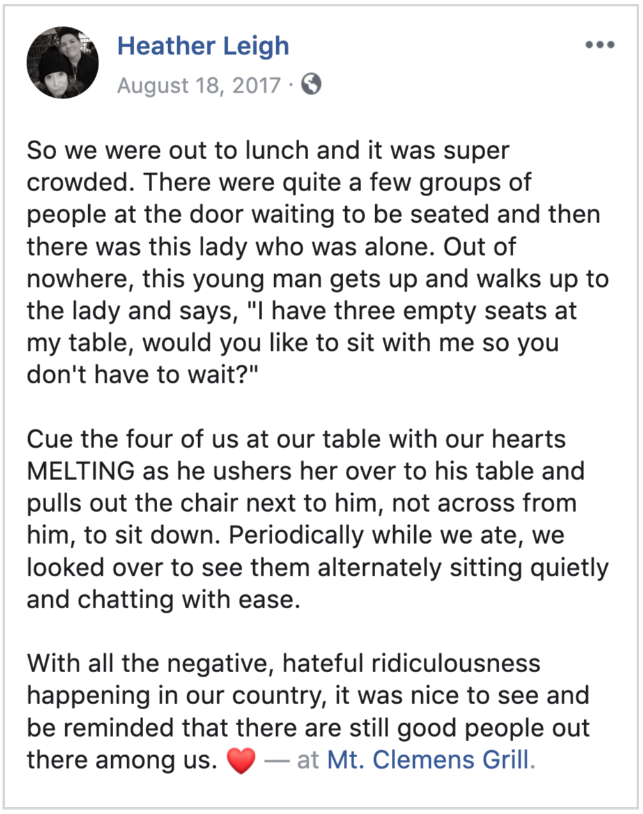
Task: Click the public globe privacy icon
Action: (311, 84)
